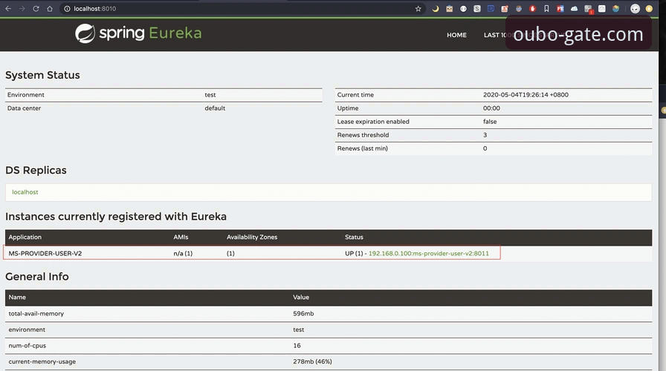Reload the page with the refresh icon
666x371 pixels.
tap(36, 8)
